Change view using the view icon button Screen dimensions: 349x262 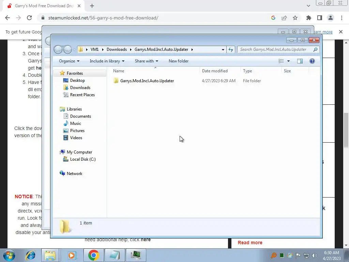coord(281,61)
